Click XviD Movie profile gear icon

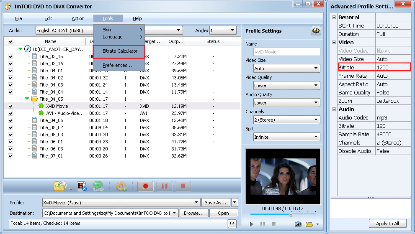(41, 106)
